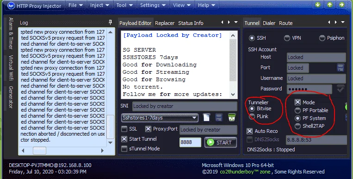Click the 8888 port input field
The image size is (353, 179).
tap(190, 143)
